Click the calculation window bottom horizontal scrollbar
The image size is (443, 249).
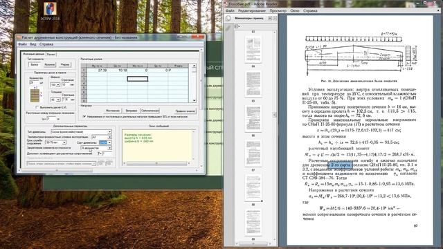point(108,170)
